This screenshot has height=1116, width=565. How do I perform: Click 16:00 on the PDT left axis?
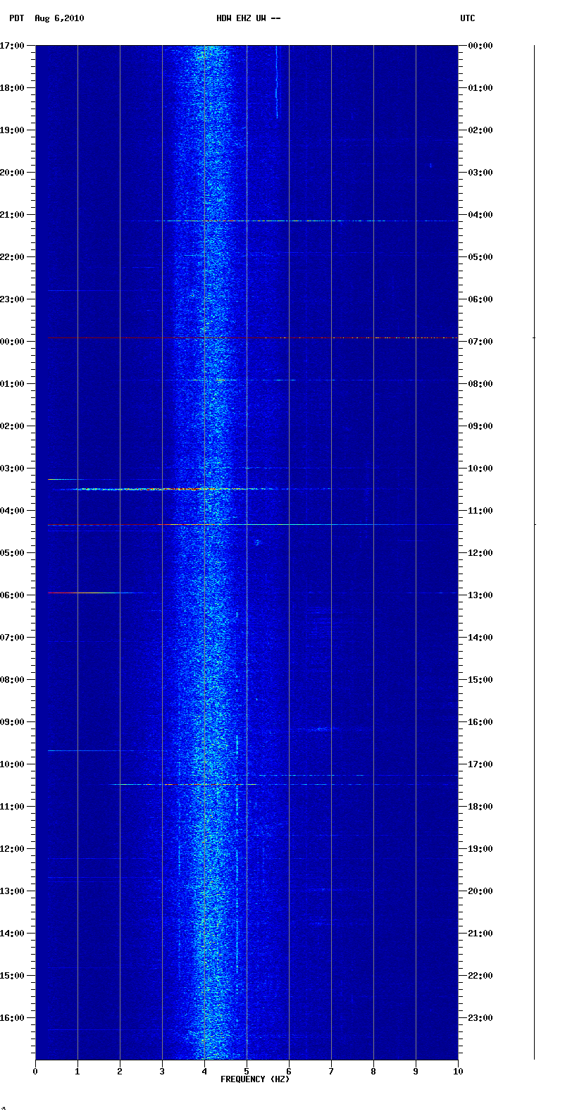pyautogui.click(x=13, y=1018)
